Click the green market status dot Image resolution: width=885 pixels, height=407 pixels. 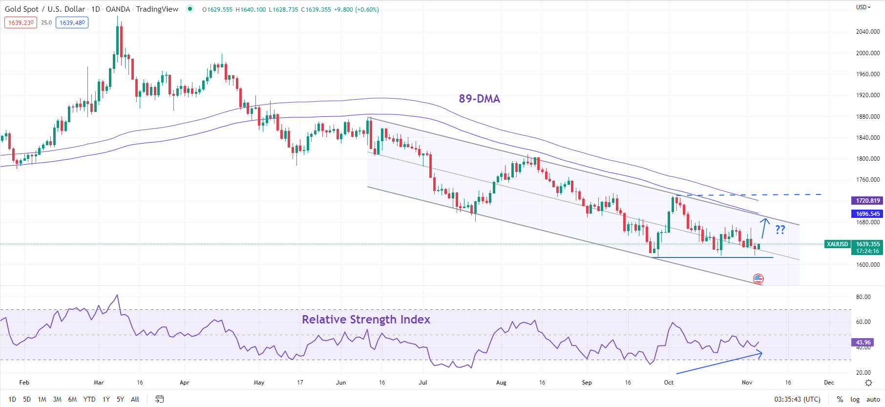point(190,9)
